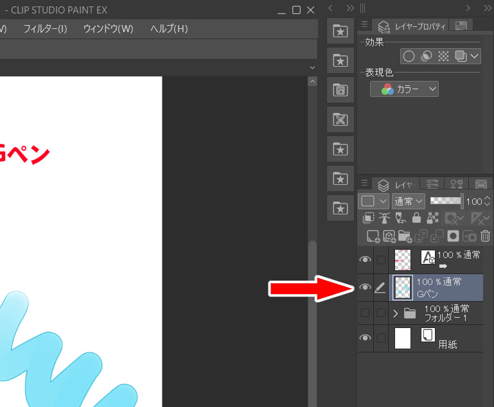Image resolution: width=494 pixels, height=407 pixels.
Task: Set as reference layer lighthouse icon
Action: tap(384, 218)
